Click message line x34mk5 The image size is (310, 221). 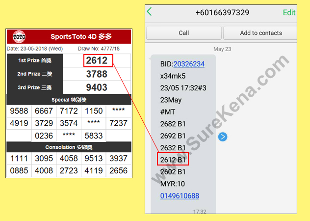173,76
